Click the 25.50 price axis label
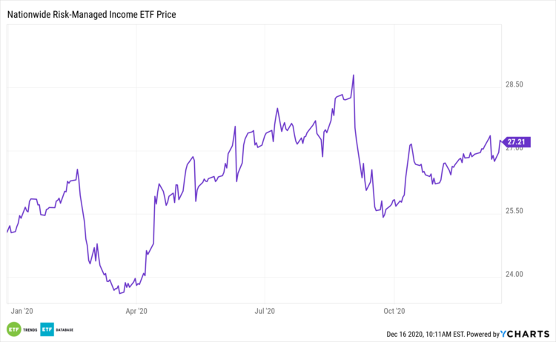 tap(514, 211)
